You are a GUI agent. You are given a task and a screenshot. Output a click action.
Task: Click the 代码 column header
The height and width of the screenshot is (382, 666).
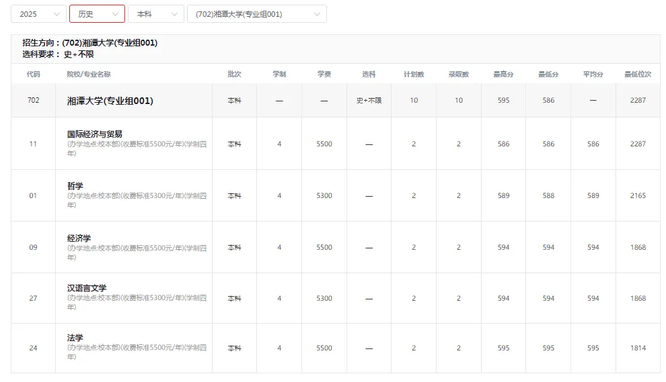pyautogui.click(x=33, y=75)
